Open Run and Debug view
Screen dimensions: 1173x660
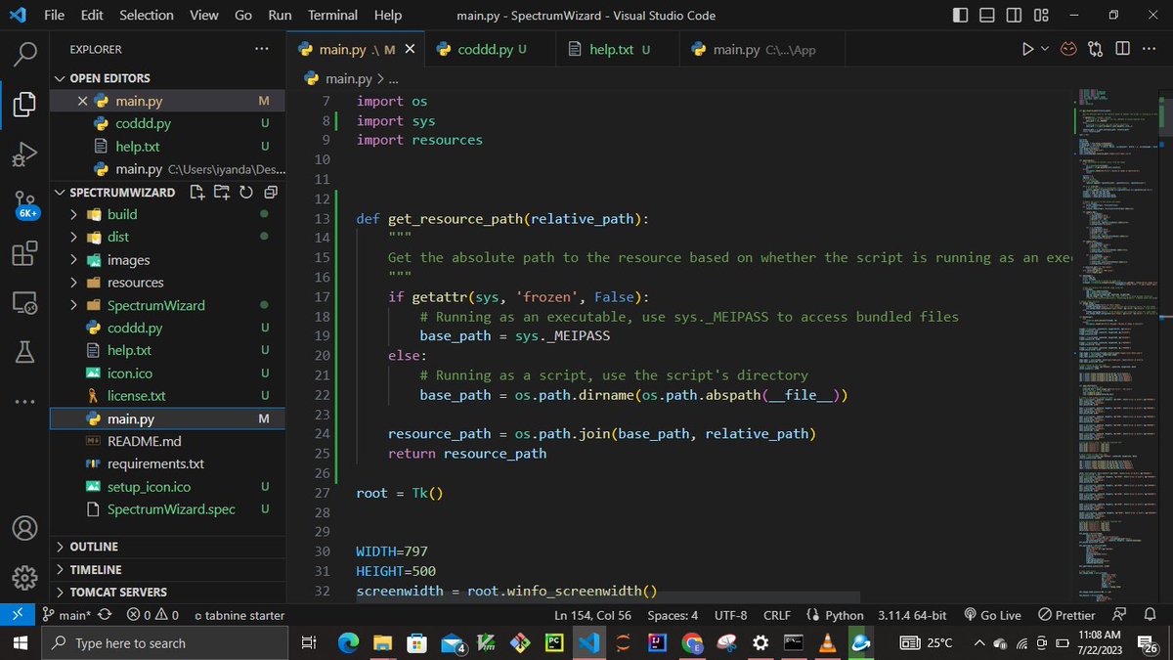pos(25,154)
